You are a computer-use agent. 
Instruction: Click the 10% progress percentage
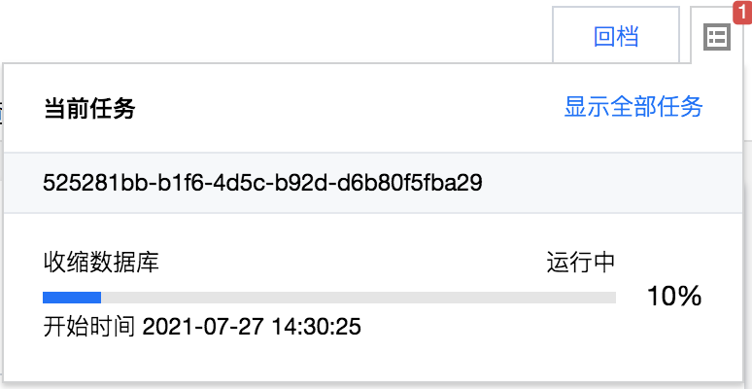click(x=674, y=297)
